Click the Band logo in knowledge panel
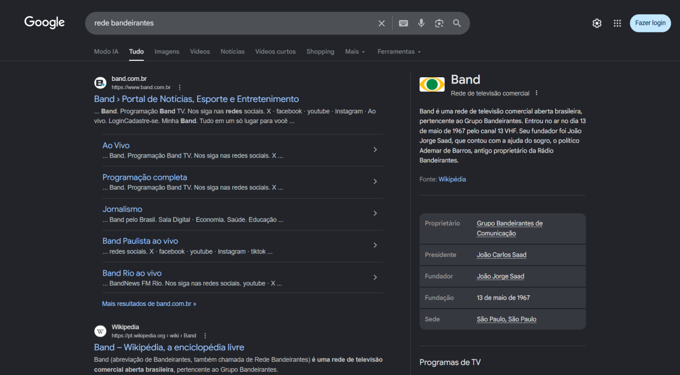The width and height of the screenshot is (680, 375). tap(432, 84)
